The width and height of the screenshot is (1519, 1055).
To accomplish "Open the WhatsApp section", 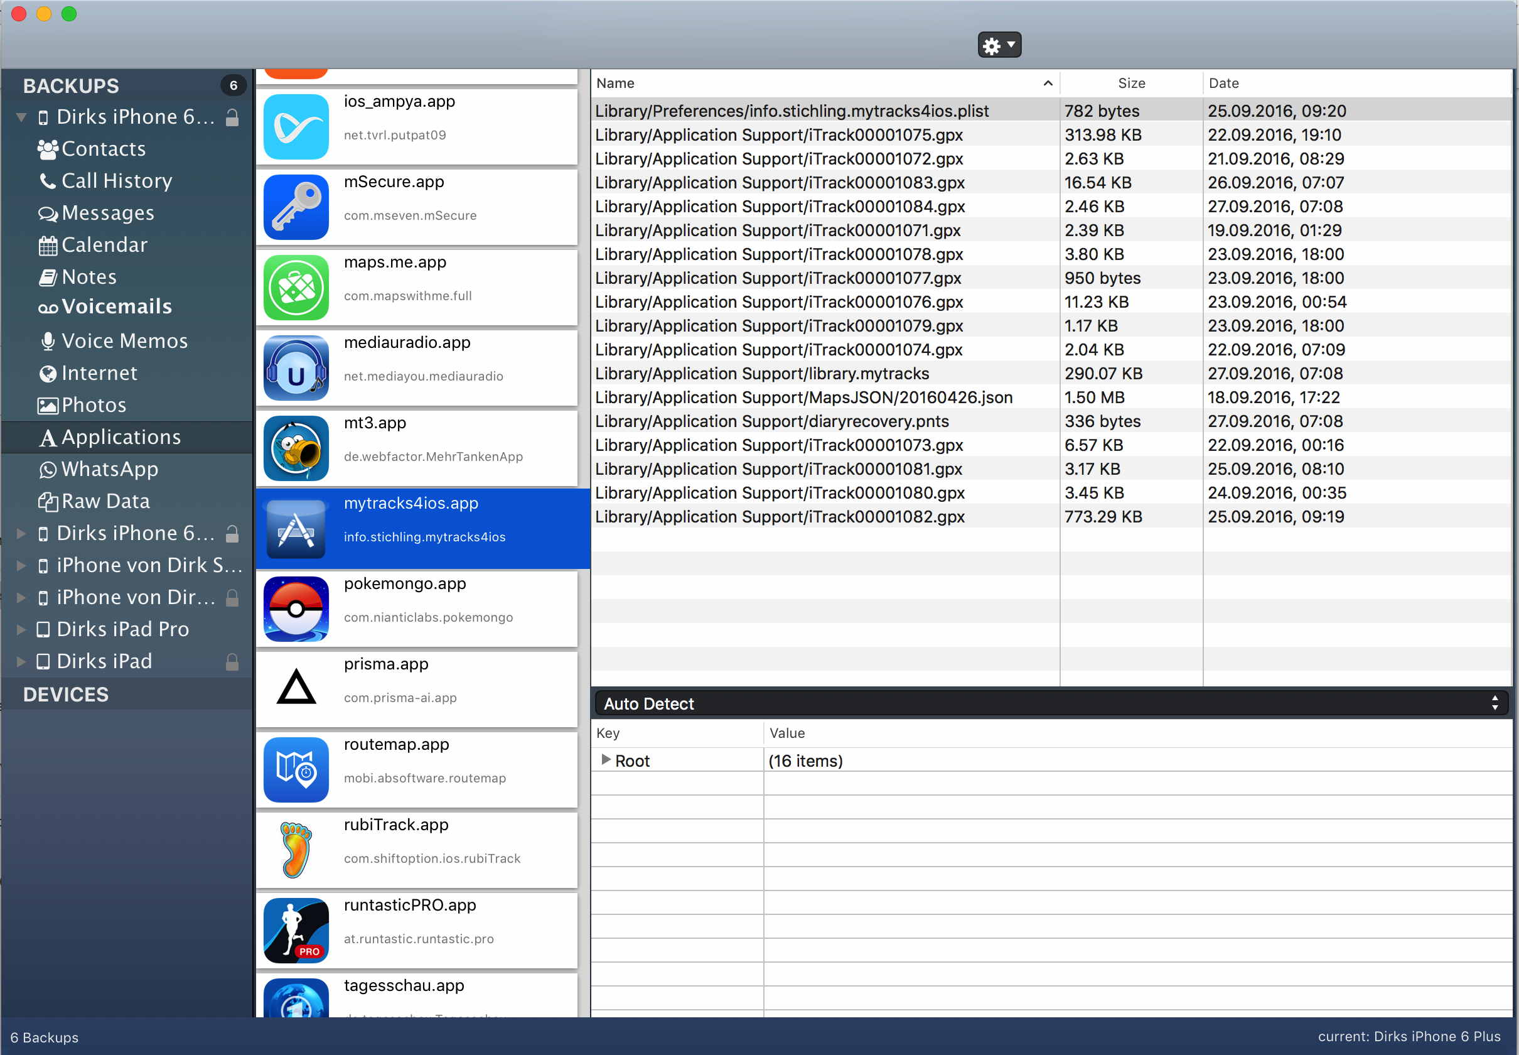I will [x=110, y=468].
